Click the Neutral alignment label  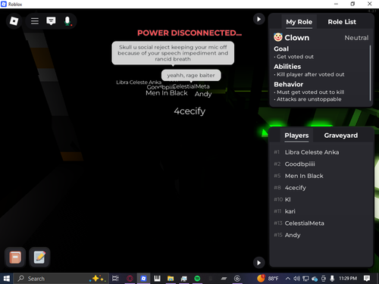[x=356, y=38]
